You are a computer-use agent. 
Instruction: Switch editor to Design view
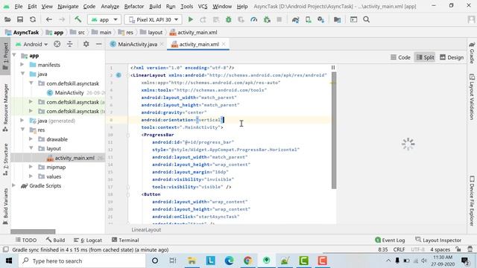click(452, 57)
